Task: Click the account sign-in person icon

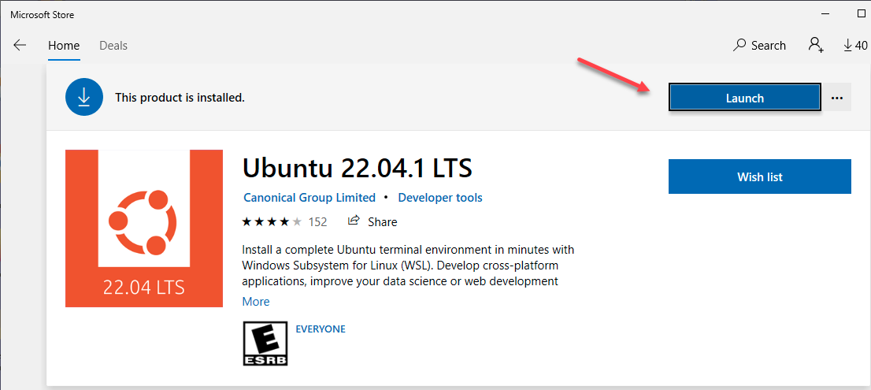Action: (x=815, y=45)
